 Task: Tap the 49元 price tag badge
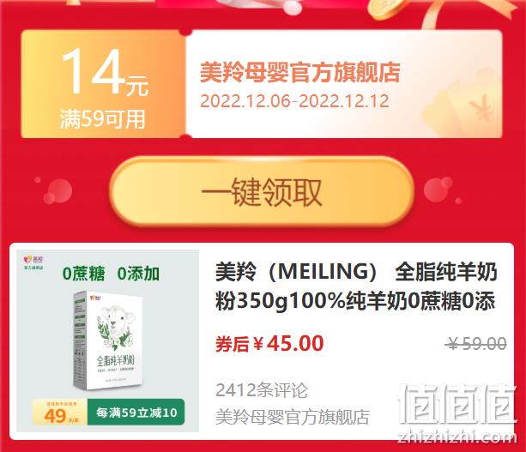[60, 412]
